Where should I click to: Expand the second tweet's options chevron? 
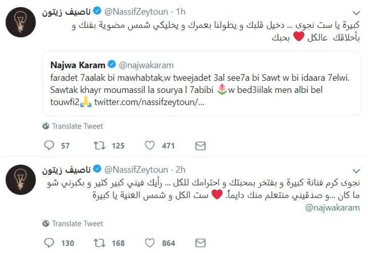pos(356,171)
